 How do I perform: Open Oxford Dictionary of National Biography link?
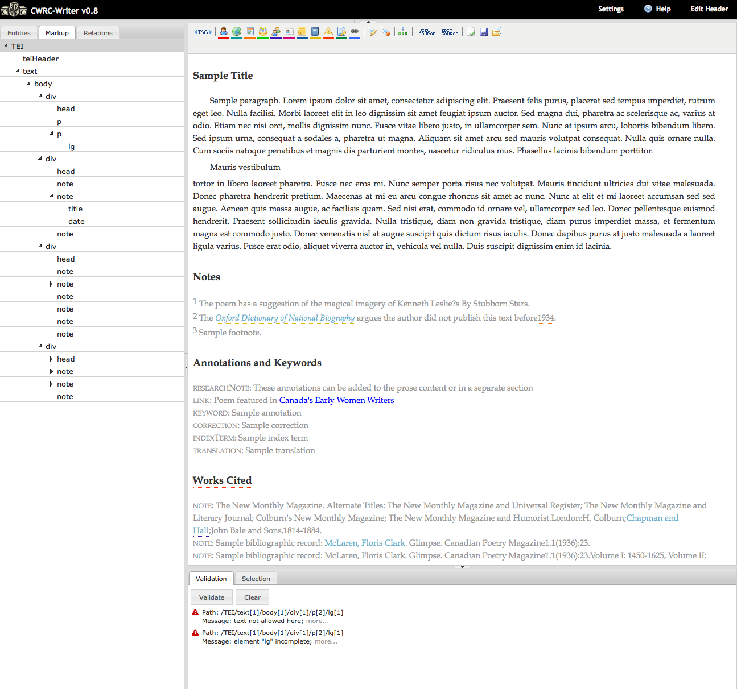pos(285,318)
